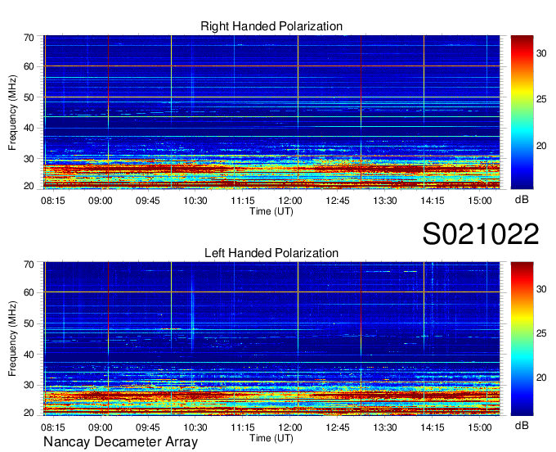Click the Left Handed Polarization title
The width and height of the screenshot is (556, 452).
(271, 253)
